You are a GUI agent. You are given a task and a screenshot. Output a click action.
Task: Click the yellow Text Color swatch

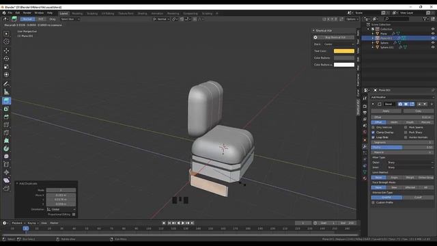pyautogui.click(x=344, y=51)
